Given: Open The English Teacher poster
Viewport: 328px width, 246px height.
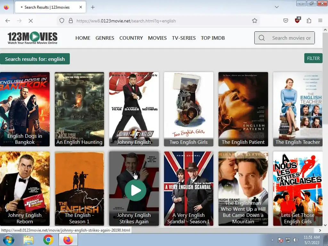Looking at the screenshot, I should [298, 109].
